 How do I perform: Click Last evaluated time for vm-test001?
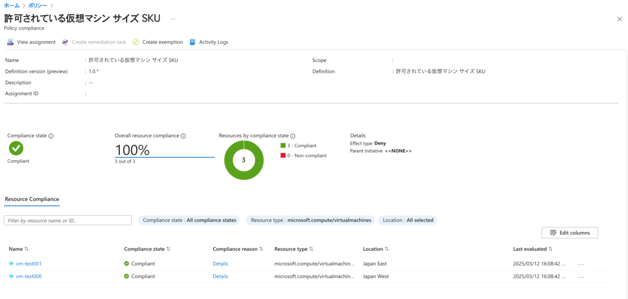(x=540, y=263)
